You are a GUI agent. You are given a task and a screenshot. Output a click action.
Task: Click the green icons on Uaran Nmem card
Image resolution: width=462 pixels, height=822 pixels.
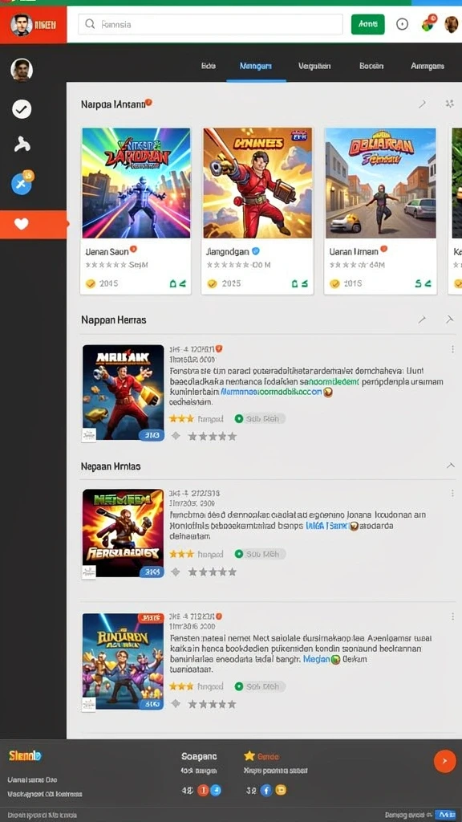pyautogui.click(x=423, y=283)
